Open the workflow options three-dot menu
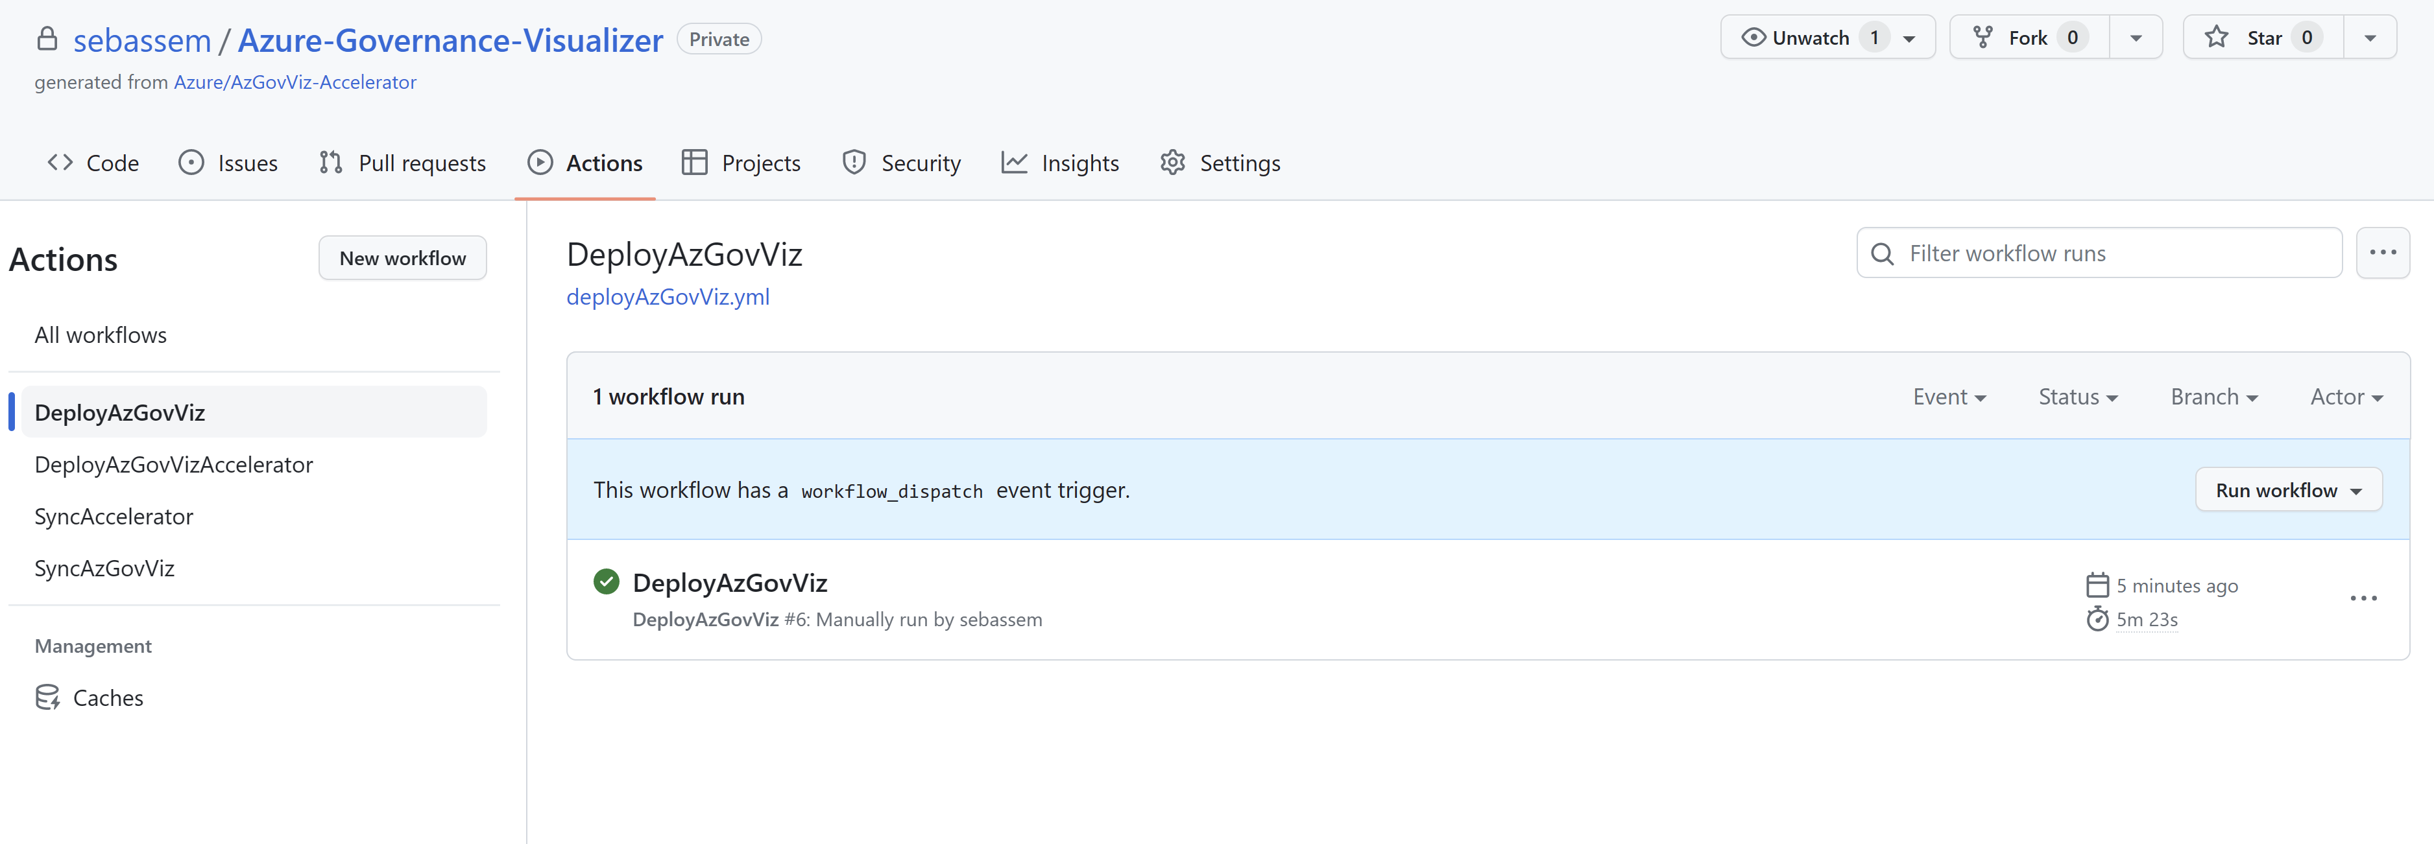This screenshot has height=844, width=2434. point(2383,253)
